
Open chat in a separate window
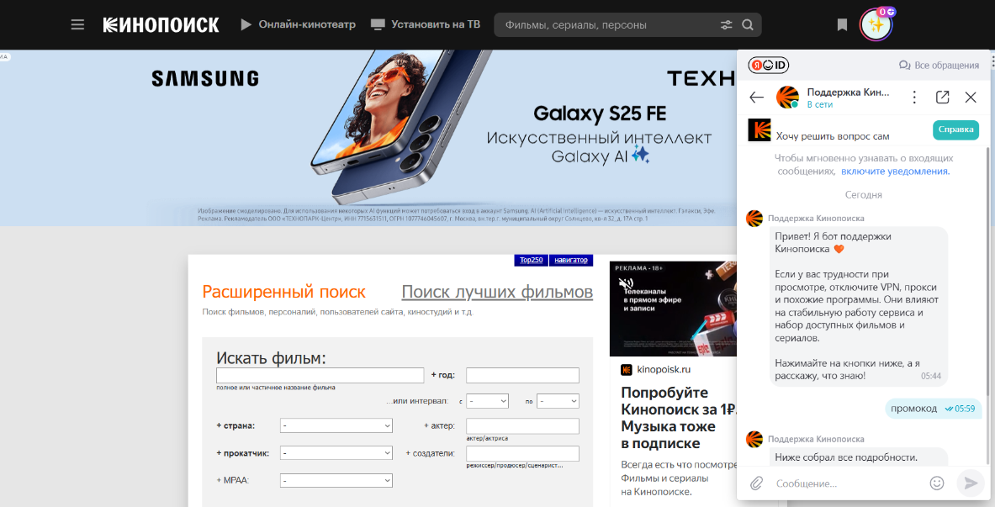coord(942,97)
